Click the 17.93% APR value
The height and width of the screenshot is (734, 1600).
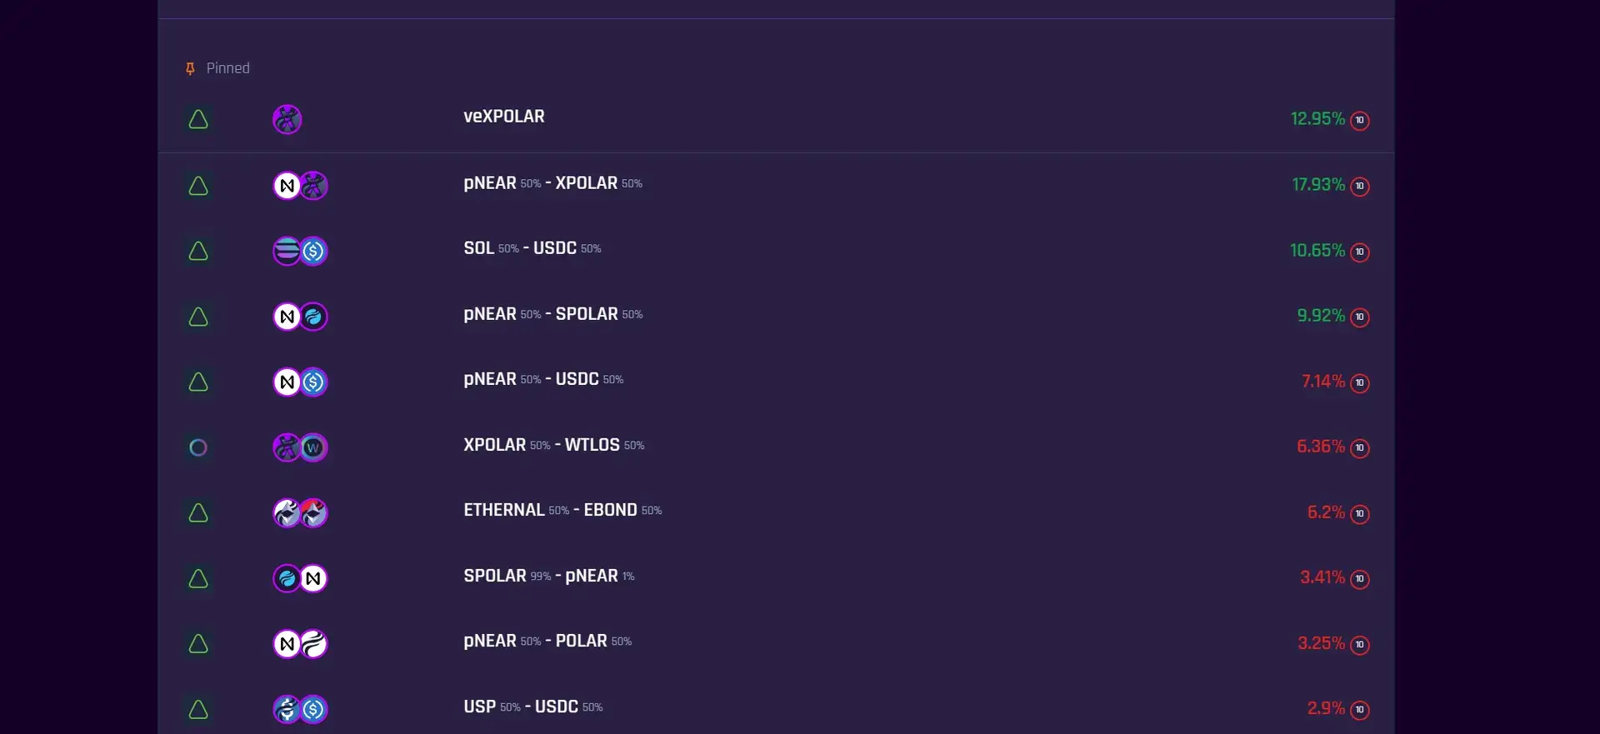coord(1318,185)
